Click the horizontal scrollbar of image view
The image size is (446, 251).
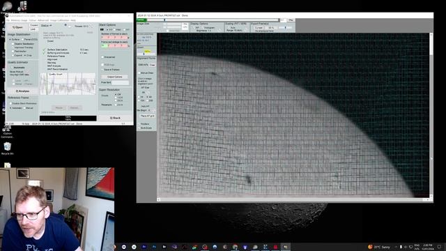pyautogui.click(x=293, y=199)
